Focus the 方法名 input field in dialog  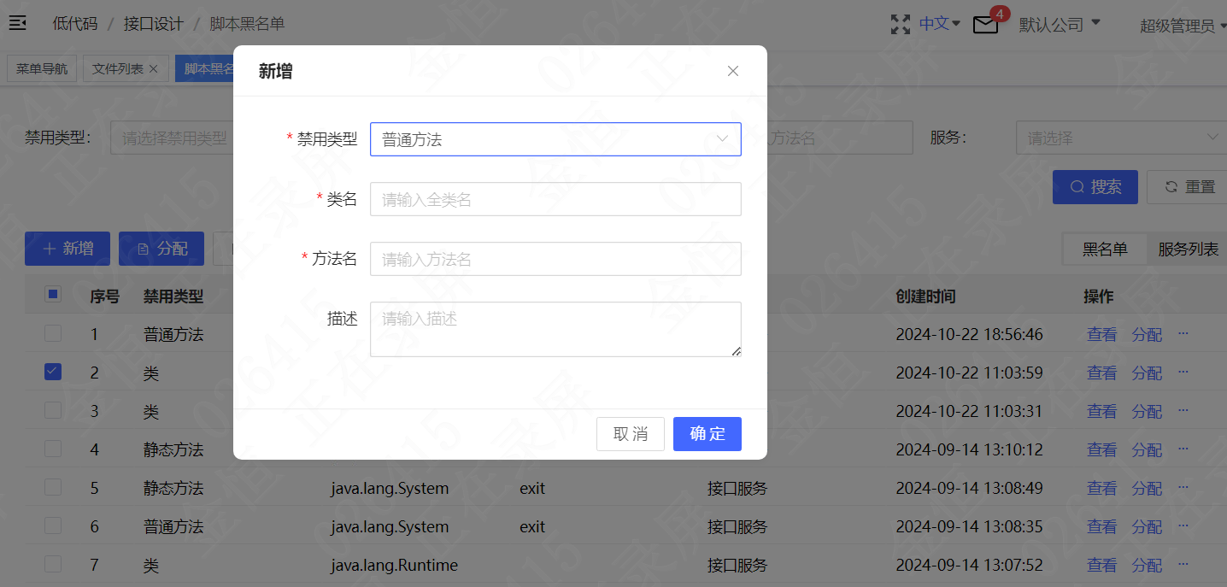tap(555, 259)
